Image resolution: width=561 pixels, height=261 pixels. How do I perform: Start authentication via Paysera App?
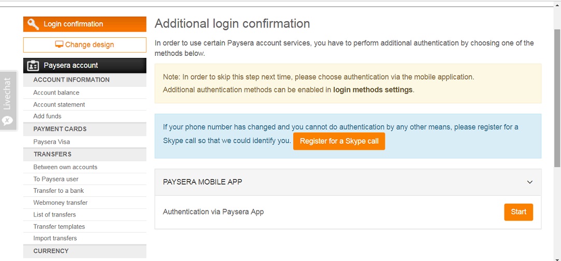[519, 212]
